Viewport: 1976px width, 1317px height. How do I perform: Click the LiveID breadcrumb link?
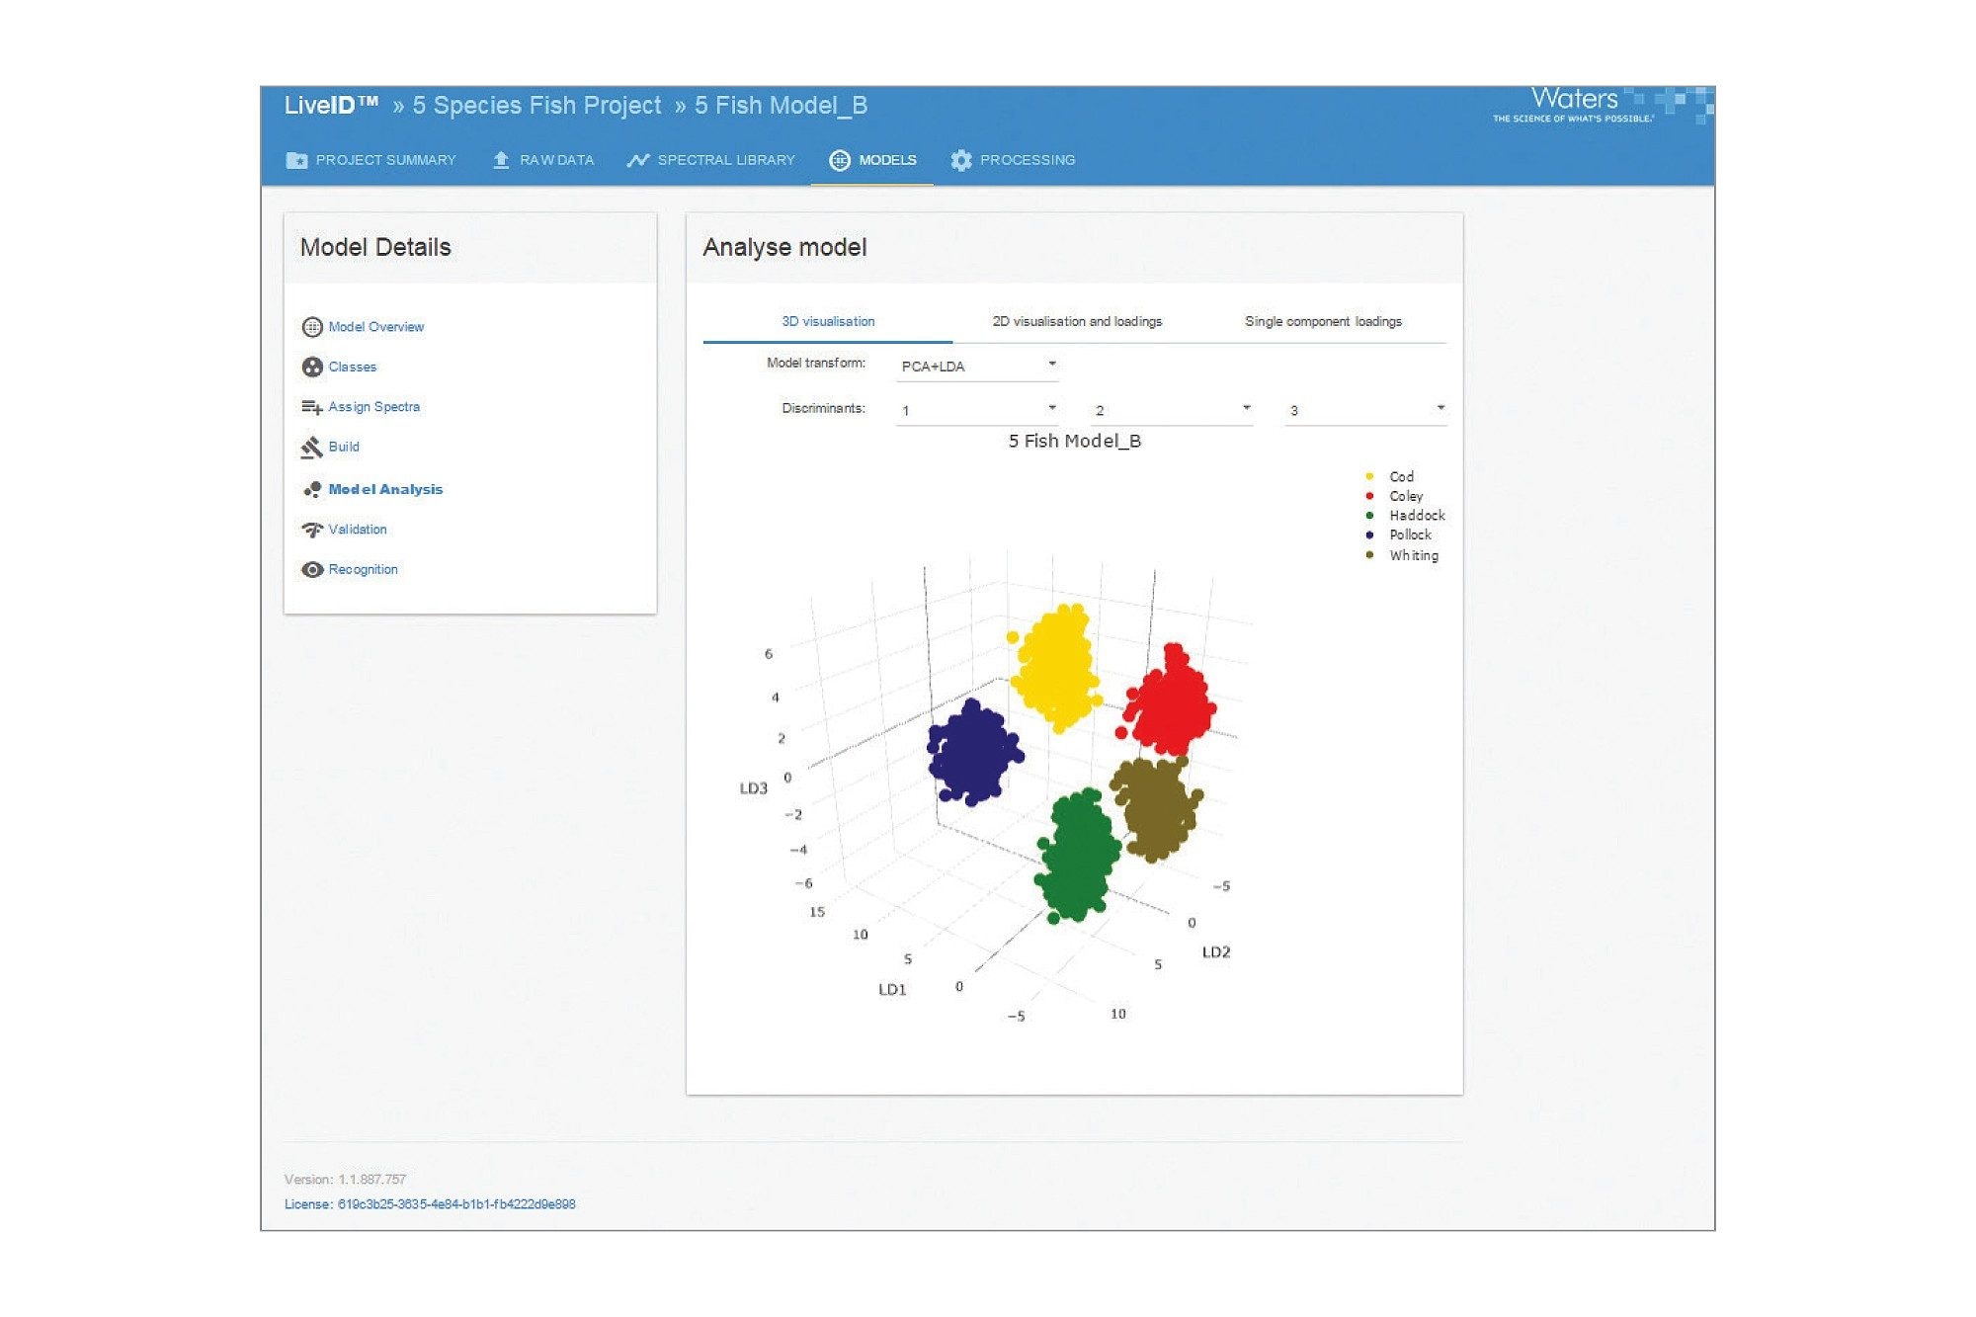tap(331, 105)
